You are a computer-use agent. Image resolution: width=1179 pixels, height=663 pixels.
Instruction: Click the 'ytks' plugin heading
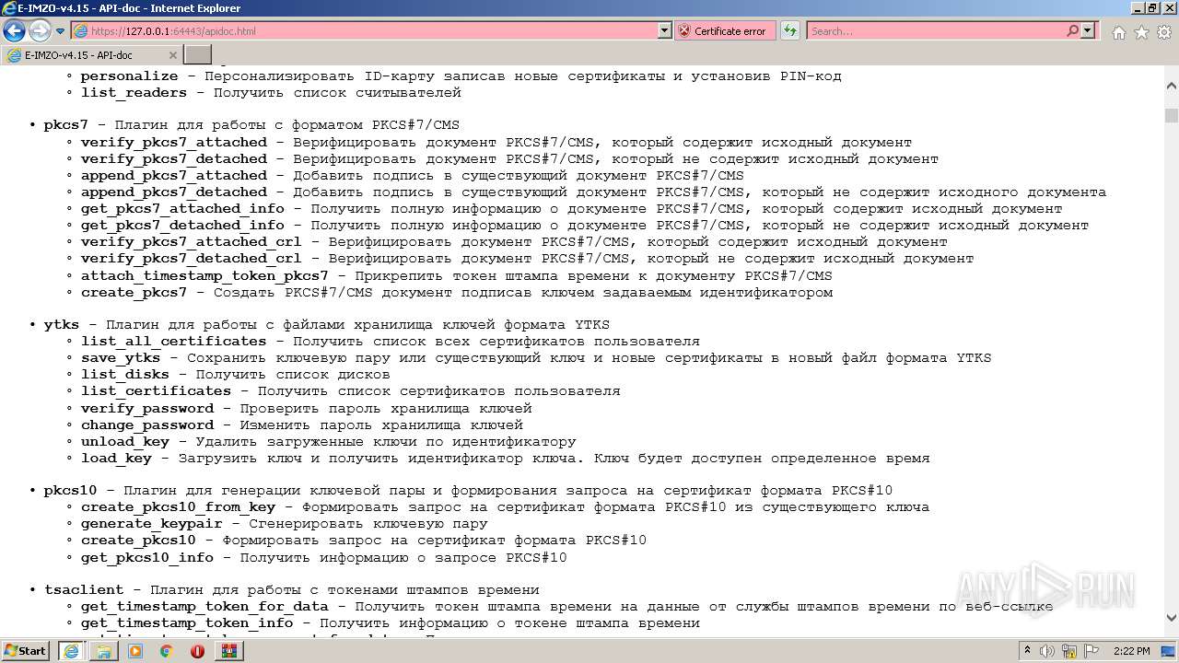[62, 324]
